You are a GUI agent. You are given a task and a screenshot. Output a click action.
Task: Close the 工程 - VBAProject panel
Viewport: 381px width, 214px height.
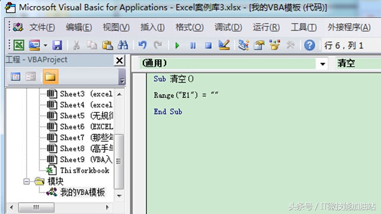119,60
